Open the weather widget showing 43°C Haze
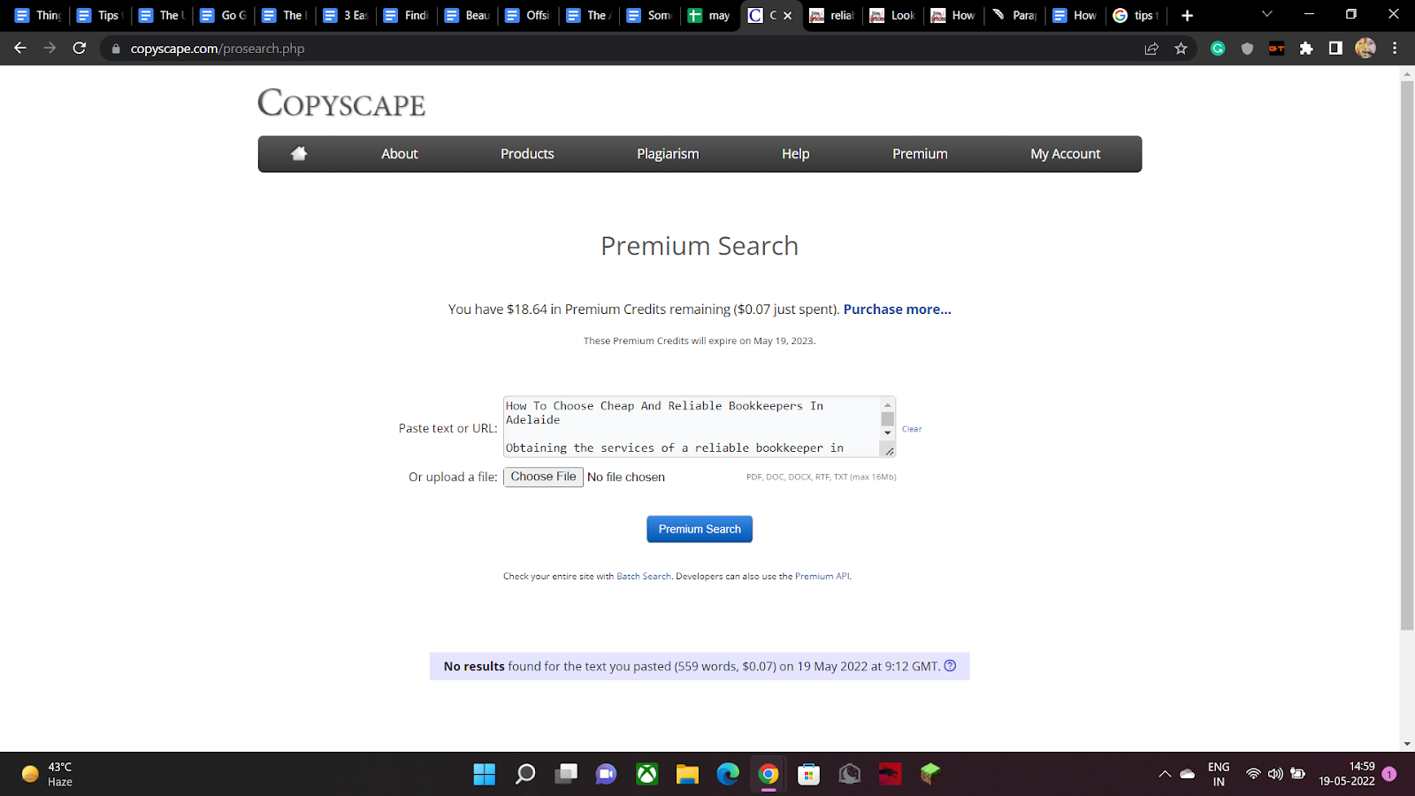 [48, 775]
